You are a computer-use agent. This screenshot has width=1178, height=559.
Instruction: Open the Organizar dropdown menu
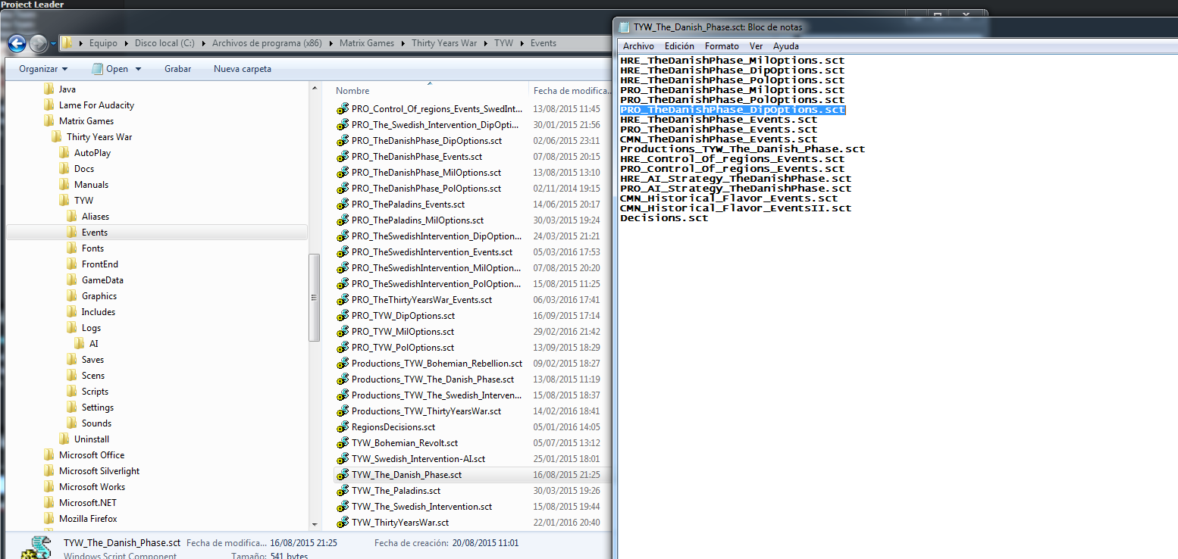click(x=43, y=69)
